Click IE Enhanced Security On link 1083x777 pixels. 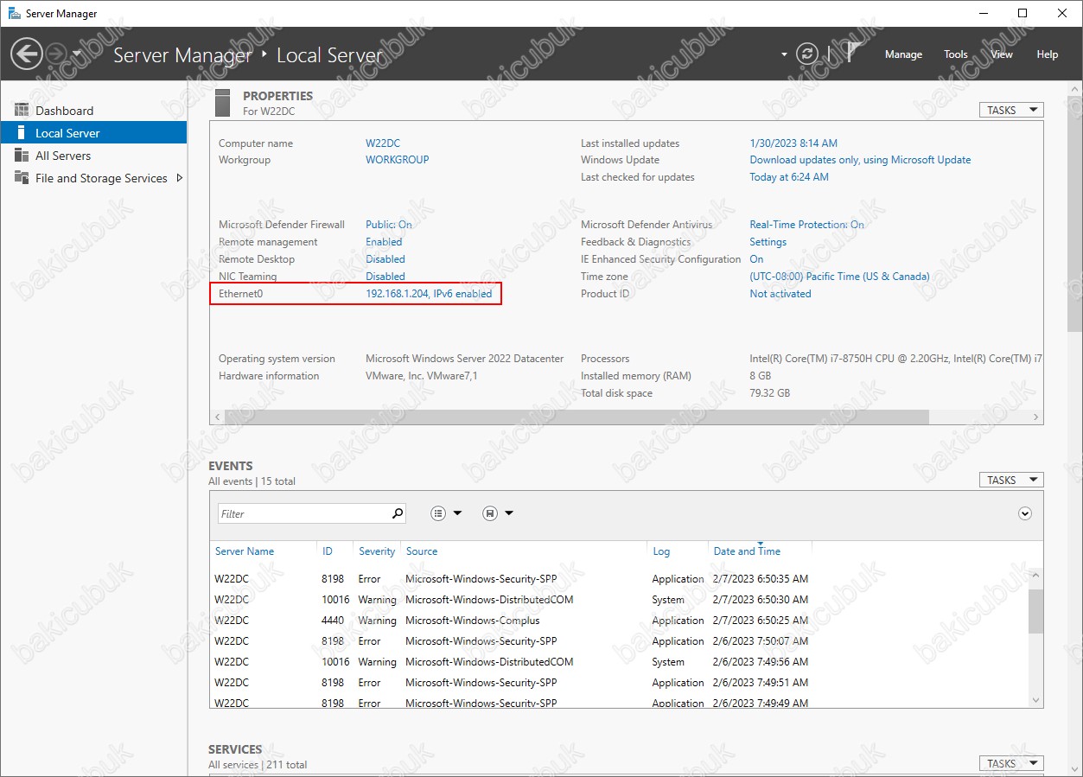coord(756,259)
